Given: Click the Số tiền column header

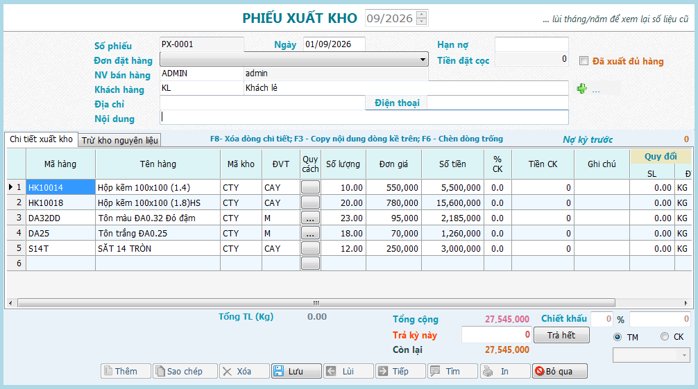Looking at the screenshot, I should point(452,164).
